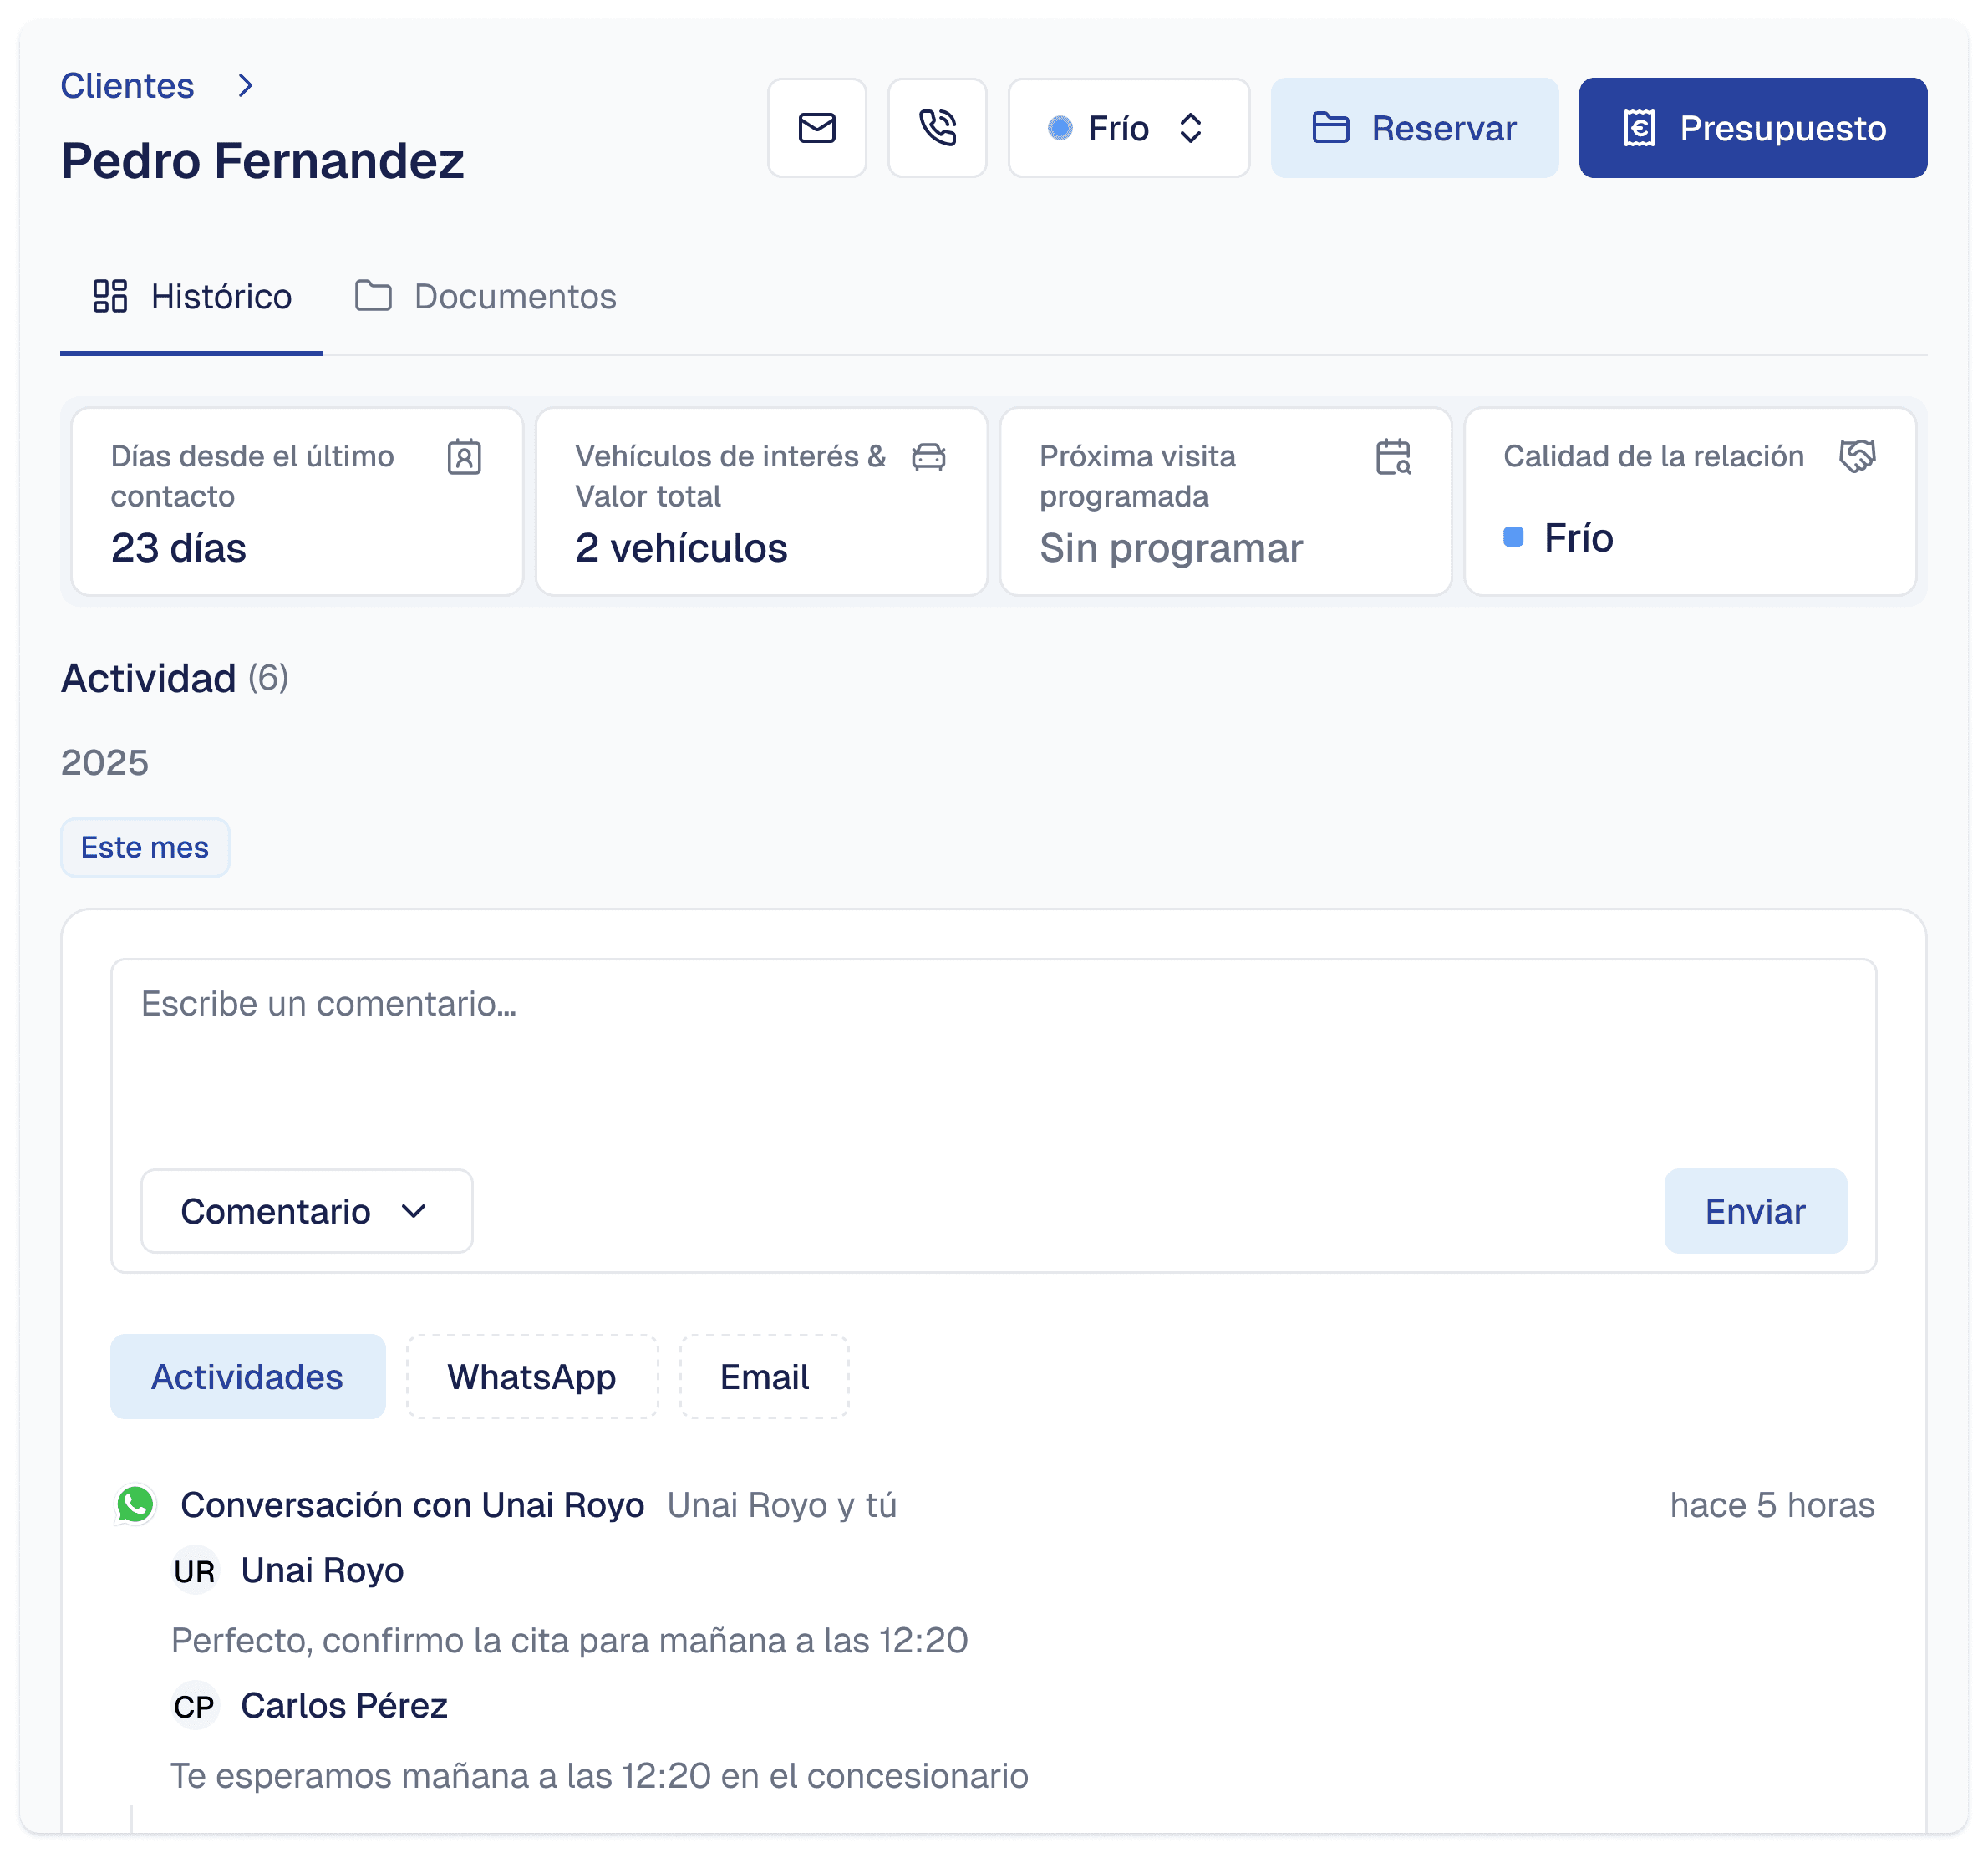Select the phone call icon

click(937, 128)
